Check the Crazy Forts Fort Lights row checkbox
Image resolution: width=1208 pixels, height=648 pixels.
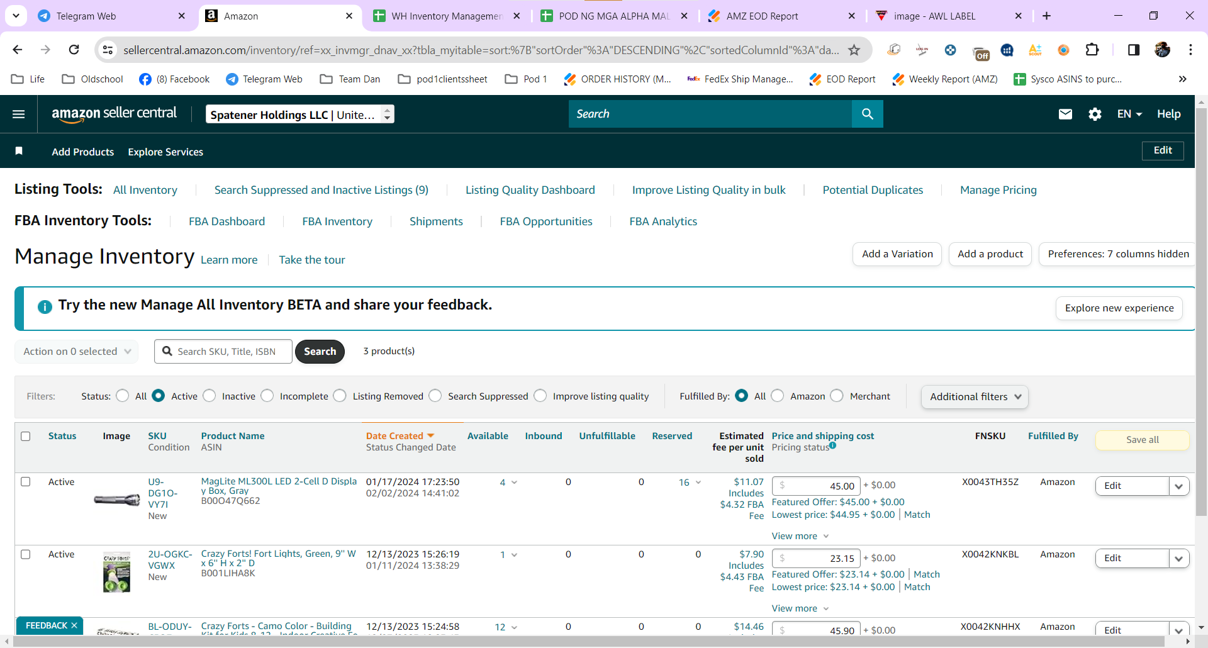pyautogui.click(x=26, y=554)
